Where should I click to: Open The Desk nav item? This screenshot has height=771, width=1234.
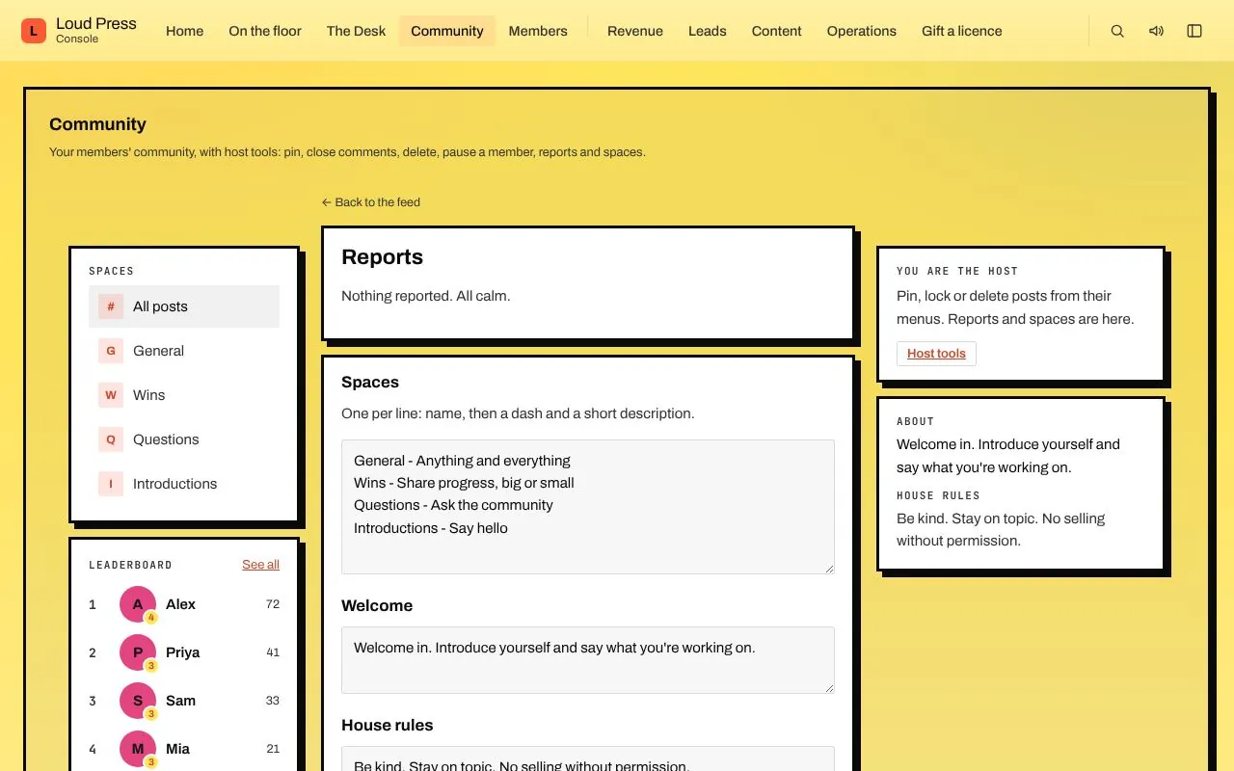[356, 31]
